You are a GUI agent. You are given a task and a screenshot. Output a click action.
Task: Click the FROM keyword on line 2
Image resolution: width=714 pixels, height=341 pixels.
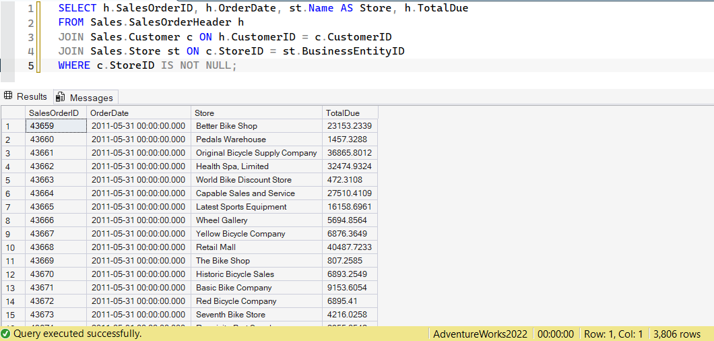[71, 22]
